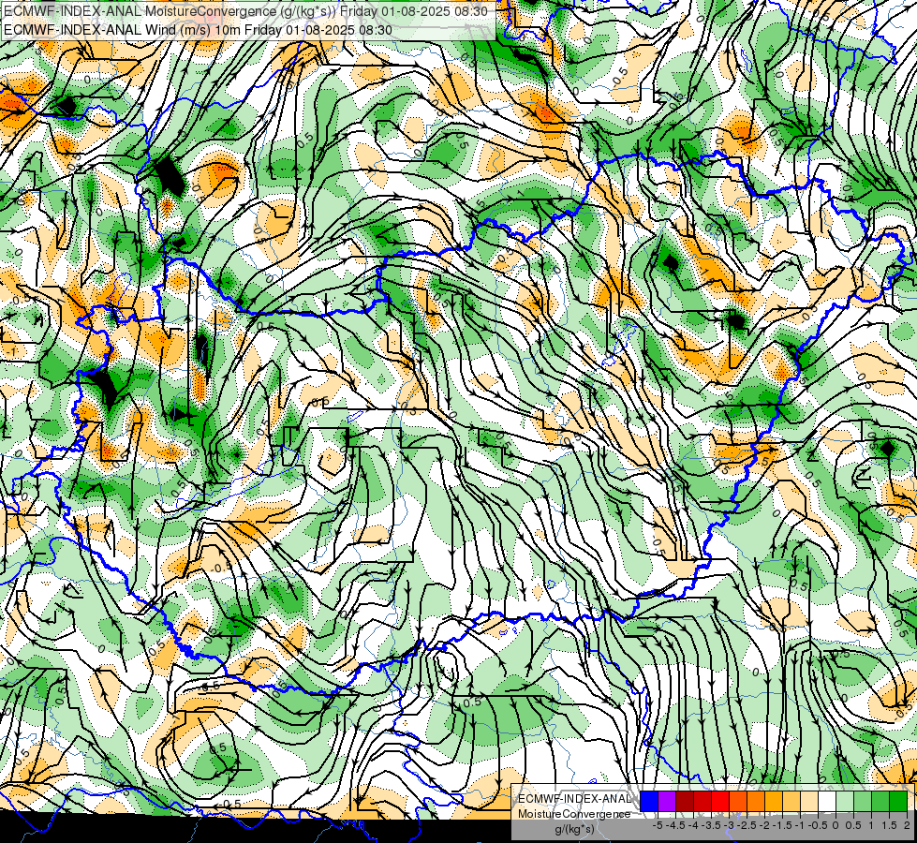Viewport: 917px width, 843px height.
Task: Click the Wind (m/s) 10m title line
Action: coord(199,30)
